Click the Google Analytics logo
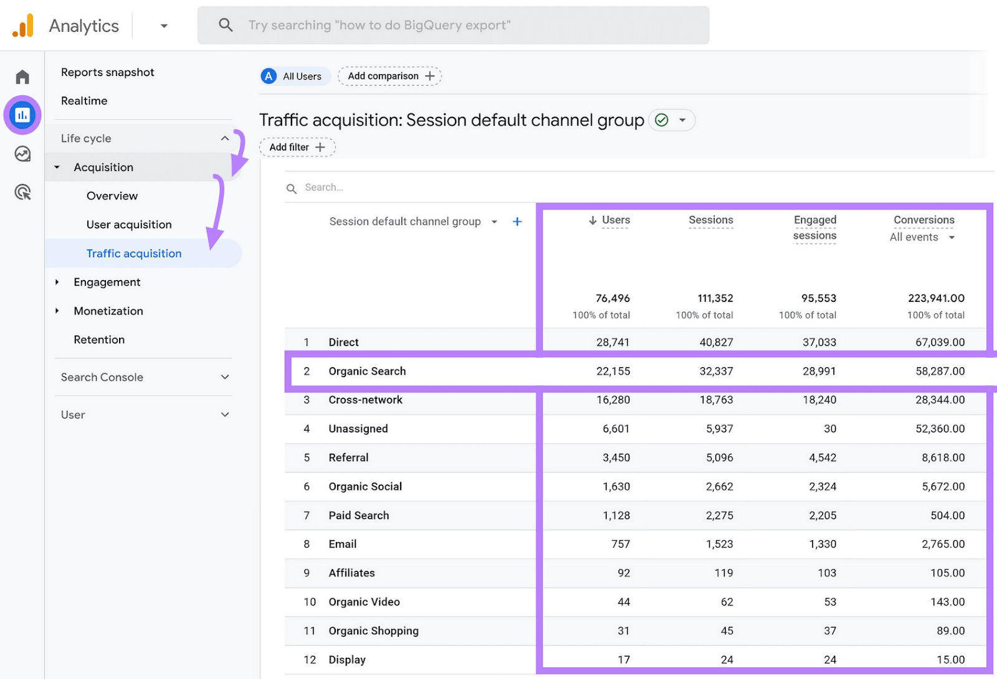The width and height of the screenshot is (997, 679). point(24,25)
